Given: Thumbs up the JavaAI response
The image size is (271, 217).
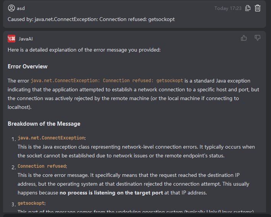Looking at the screenshot, I should (x=244, y=38).
